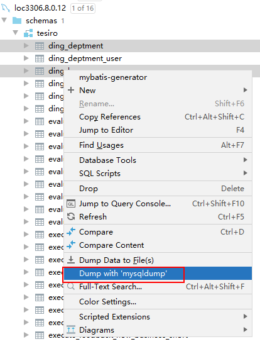The width and height of the screenshot is (260, 344).
Task: Click the magnifier icon beside Full-Text Search
Action: click(71, 286)
